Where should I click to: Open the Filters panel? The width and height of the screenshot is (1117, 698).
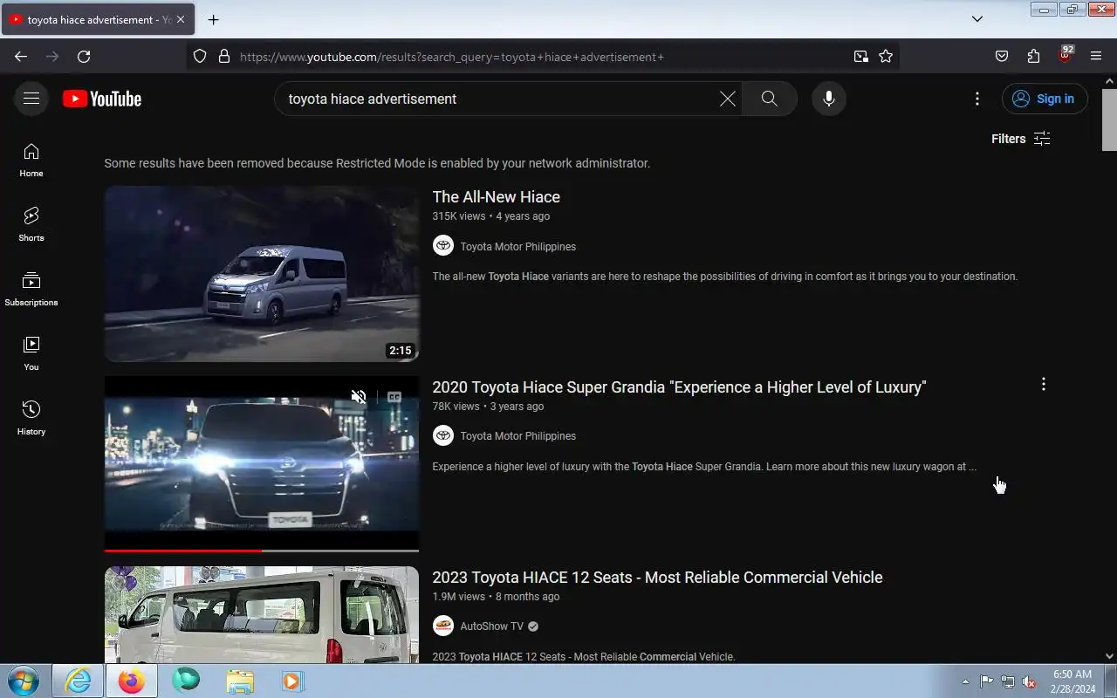pyautogui.click(x=1021, y=139)
